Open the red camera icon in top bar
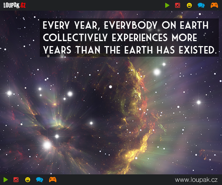This screenshot has width=222, height=185. click(x=178, y=5)
